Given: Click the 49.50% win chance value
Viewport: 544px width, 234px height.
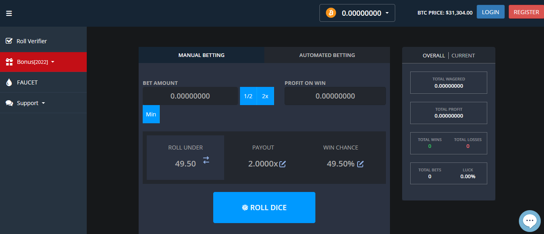Looking at the screenshot, I should 341,164.
